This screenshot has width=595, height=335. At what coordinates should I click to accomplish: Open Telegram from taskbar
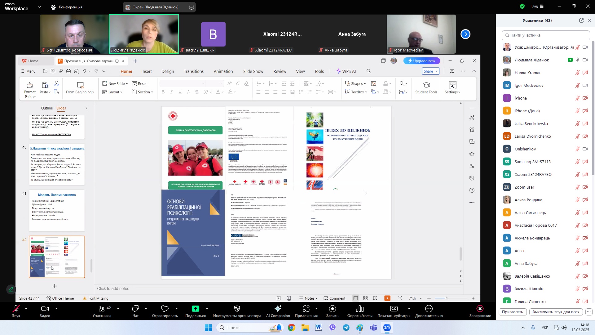(x=346, y=328)
